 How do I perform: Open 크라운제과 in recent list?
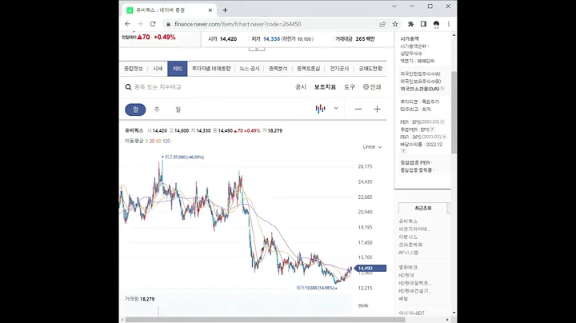coord(410,245)
